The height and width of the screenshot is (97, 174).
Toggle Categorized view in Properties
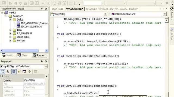(2, 72)
